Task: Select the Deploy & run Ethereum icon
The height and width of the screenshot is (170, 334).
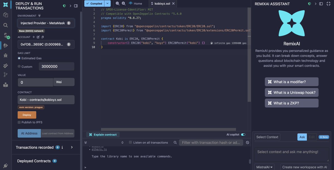Action: 6,45
